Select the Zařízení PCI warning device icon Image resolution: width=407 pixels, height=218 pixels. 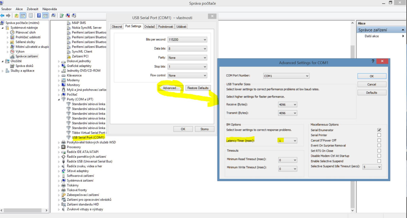69,56
